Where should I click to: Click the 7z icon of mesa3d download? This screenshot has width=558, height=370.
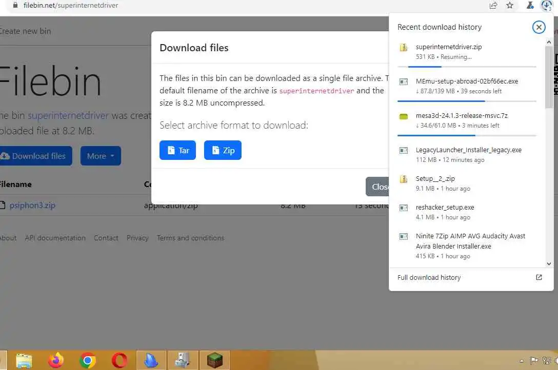[403, 116]
